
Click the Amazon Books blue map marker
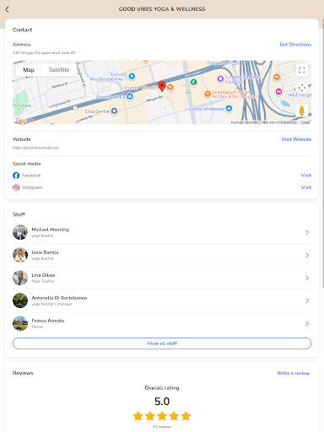(130, 96)
